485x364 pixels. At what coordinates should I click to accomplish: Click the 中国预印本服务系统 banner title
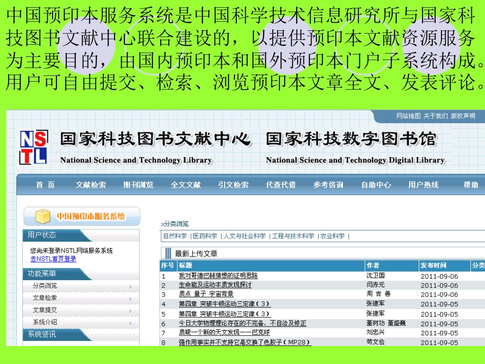click(x=90, y=216)
